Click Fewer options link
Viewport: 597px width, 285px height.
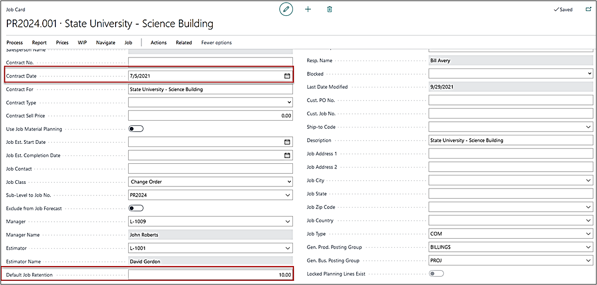click(x=216, y=43)
